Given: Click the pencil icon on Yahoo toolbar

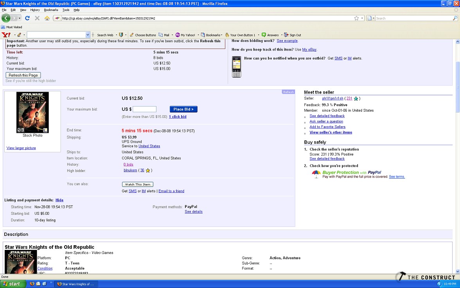Looking at the screenshot, I should point(20,35).
